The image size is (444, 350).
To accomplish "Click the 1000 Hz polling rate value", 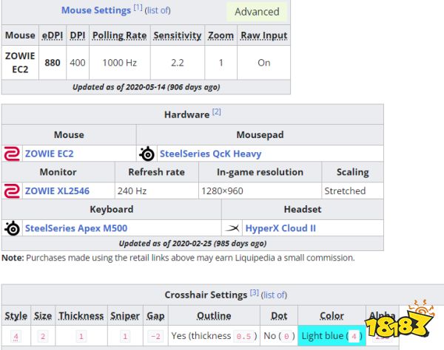I will [x=119, y=63].
